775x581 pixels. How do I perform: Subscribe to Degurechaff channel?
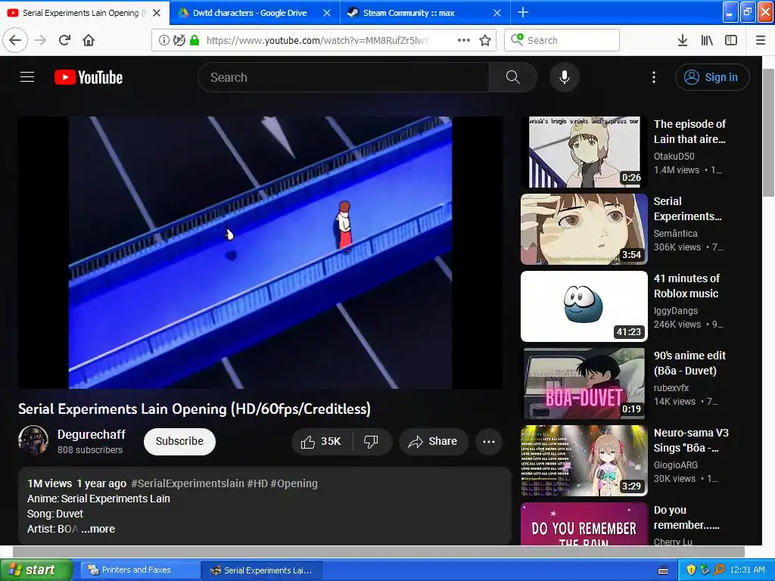tap(179, 441)
